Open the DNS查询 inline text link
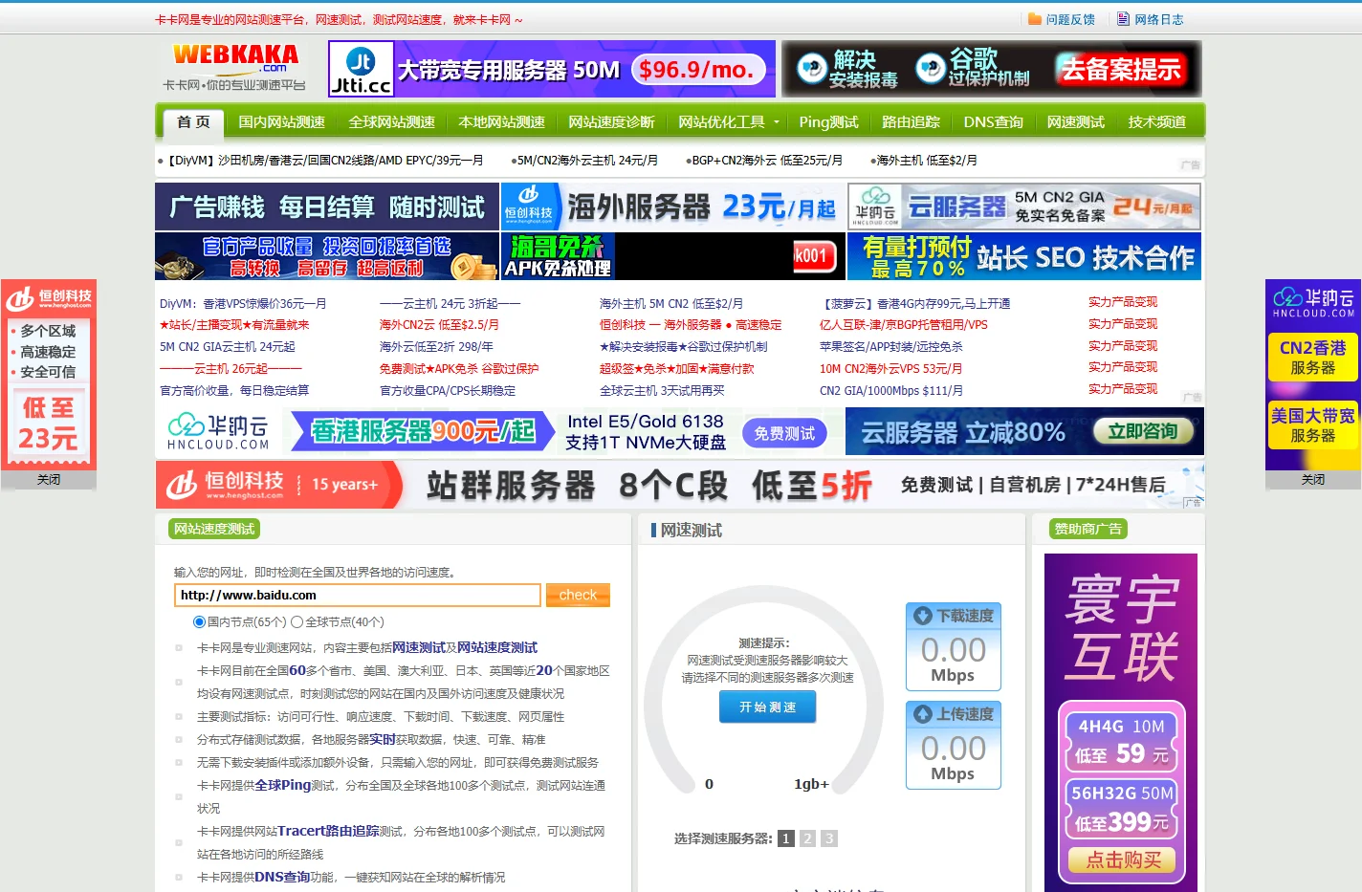1362x892 pixels. coord(282,877)
